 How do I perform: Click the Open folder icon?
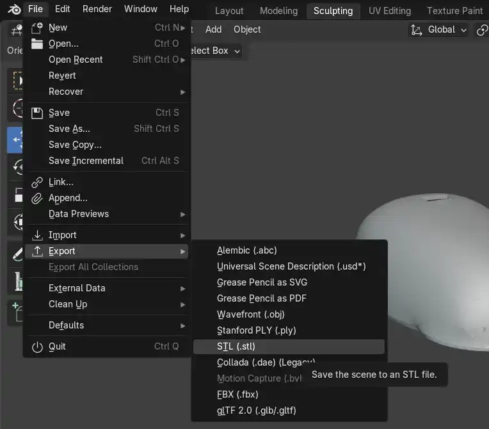36,44
